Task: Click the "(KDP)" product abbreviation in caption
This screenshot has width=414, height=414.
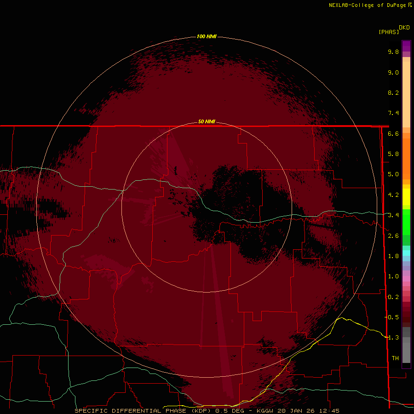Action: [x=201, y=411]
